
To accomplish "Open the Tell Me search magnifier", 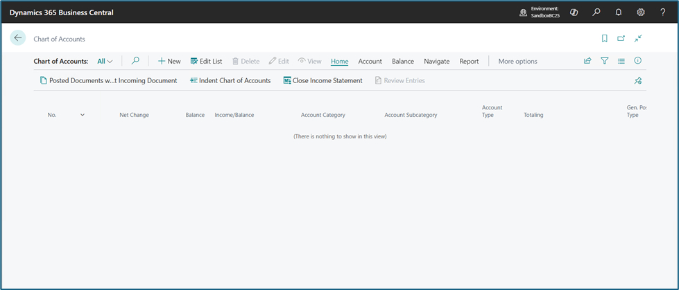I will (596, 12).
